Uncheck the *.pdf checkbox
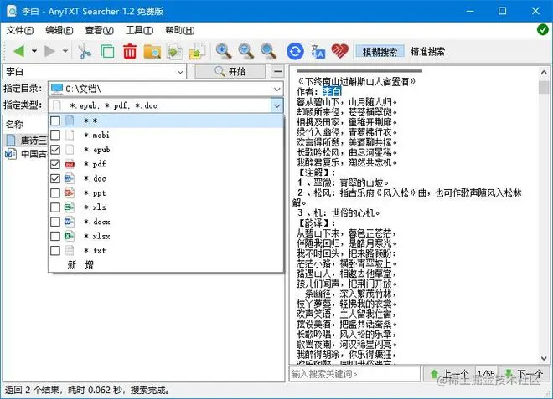Screen dimensions: 553x399 tap(55, 164)
